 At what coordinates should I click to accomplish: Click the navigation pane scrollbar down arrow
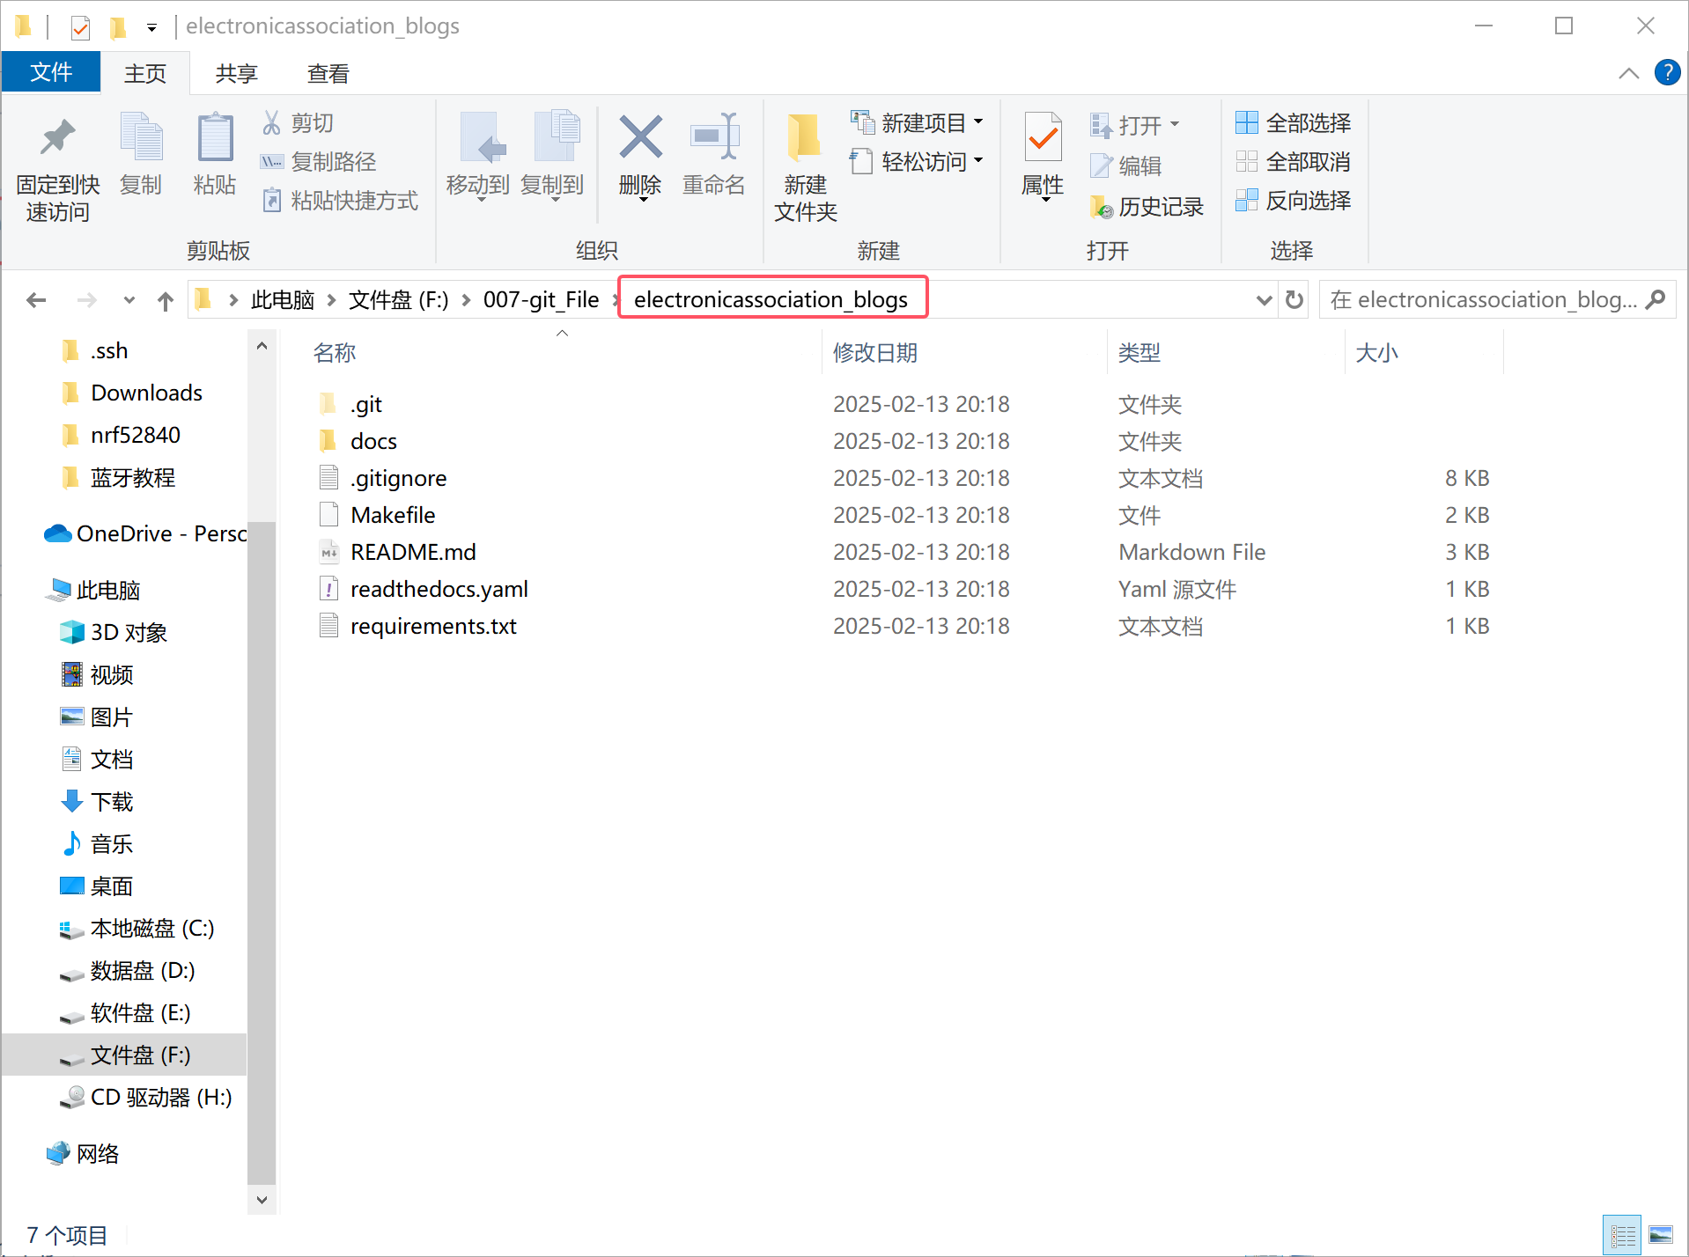coord(262,1200)
